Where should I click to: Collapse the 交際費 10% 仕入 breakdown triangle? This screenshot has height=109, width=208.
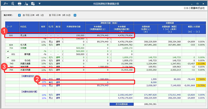[x=8, y=57]
